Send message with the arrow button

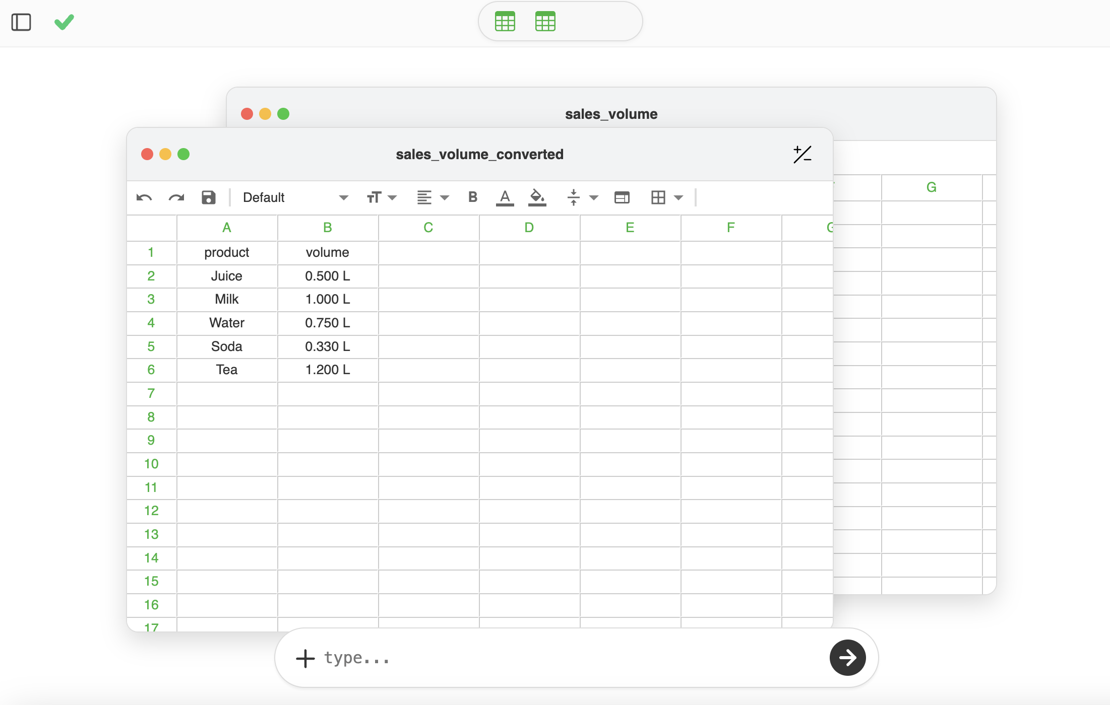(848, 658)
